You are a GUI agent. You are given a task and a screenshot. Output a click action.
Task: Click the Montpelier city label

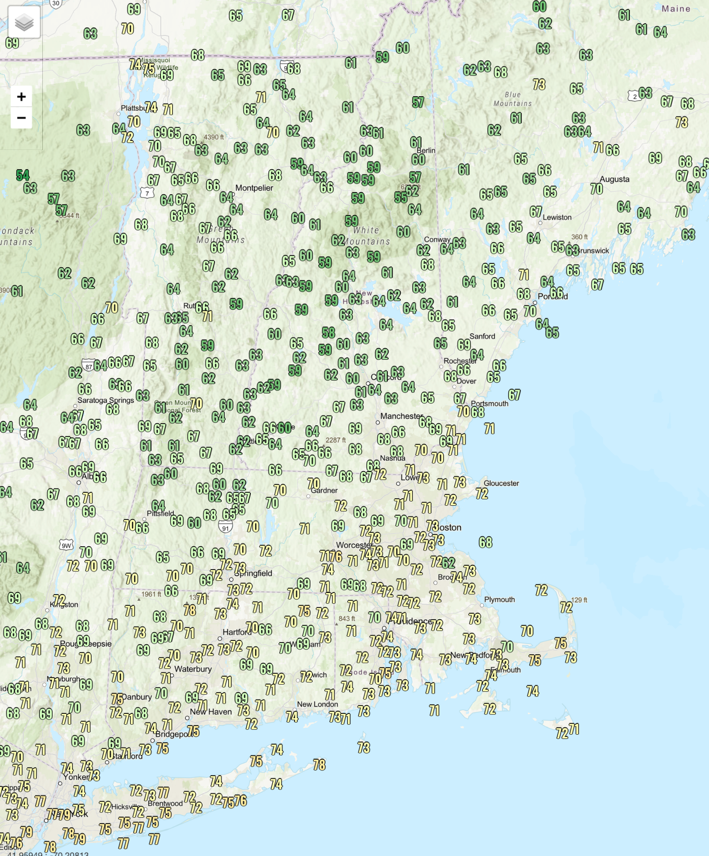(254, 188)
